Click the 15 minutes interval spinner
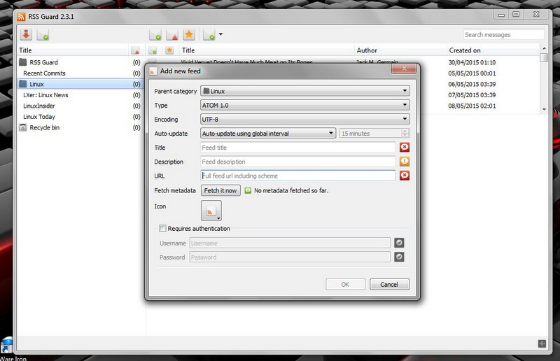This screenshot has width=560, height=361. click(x=374, y=133)
